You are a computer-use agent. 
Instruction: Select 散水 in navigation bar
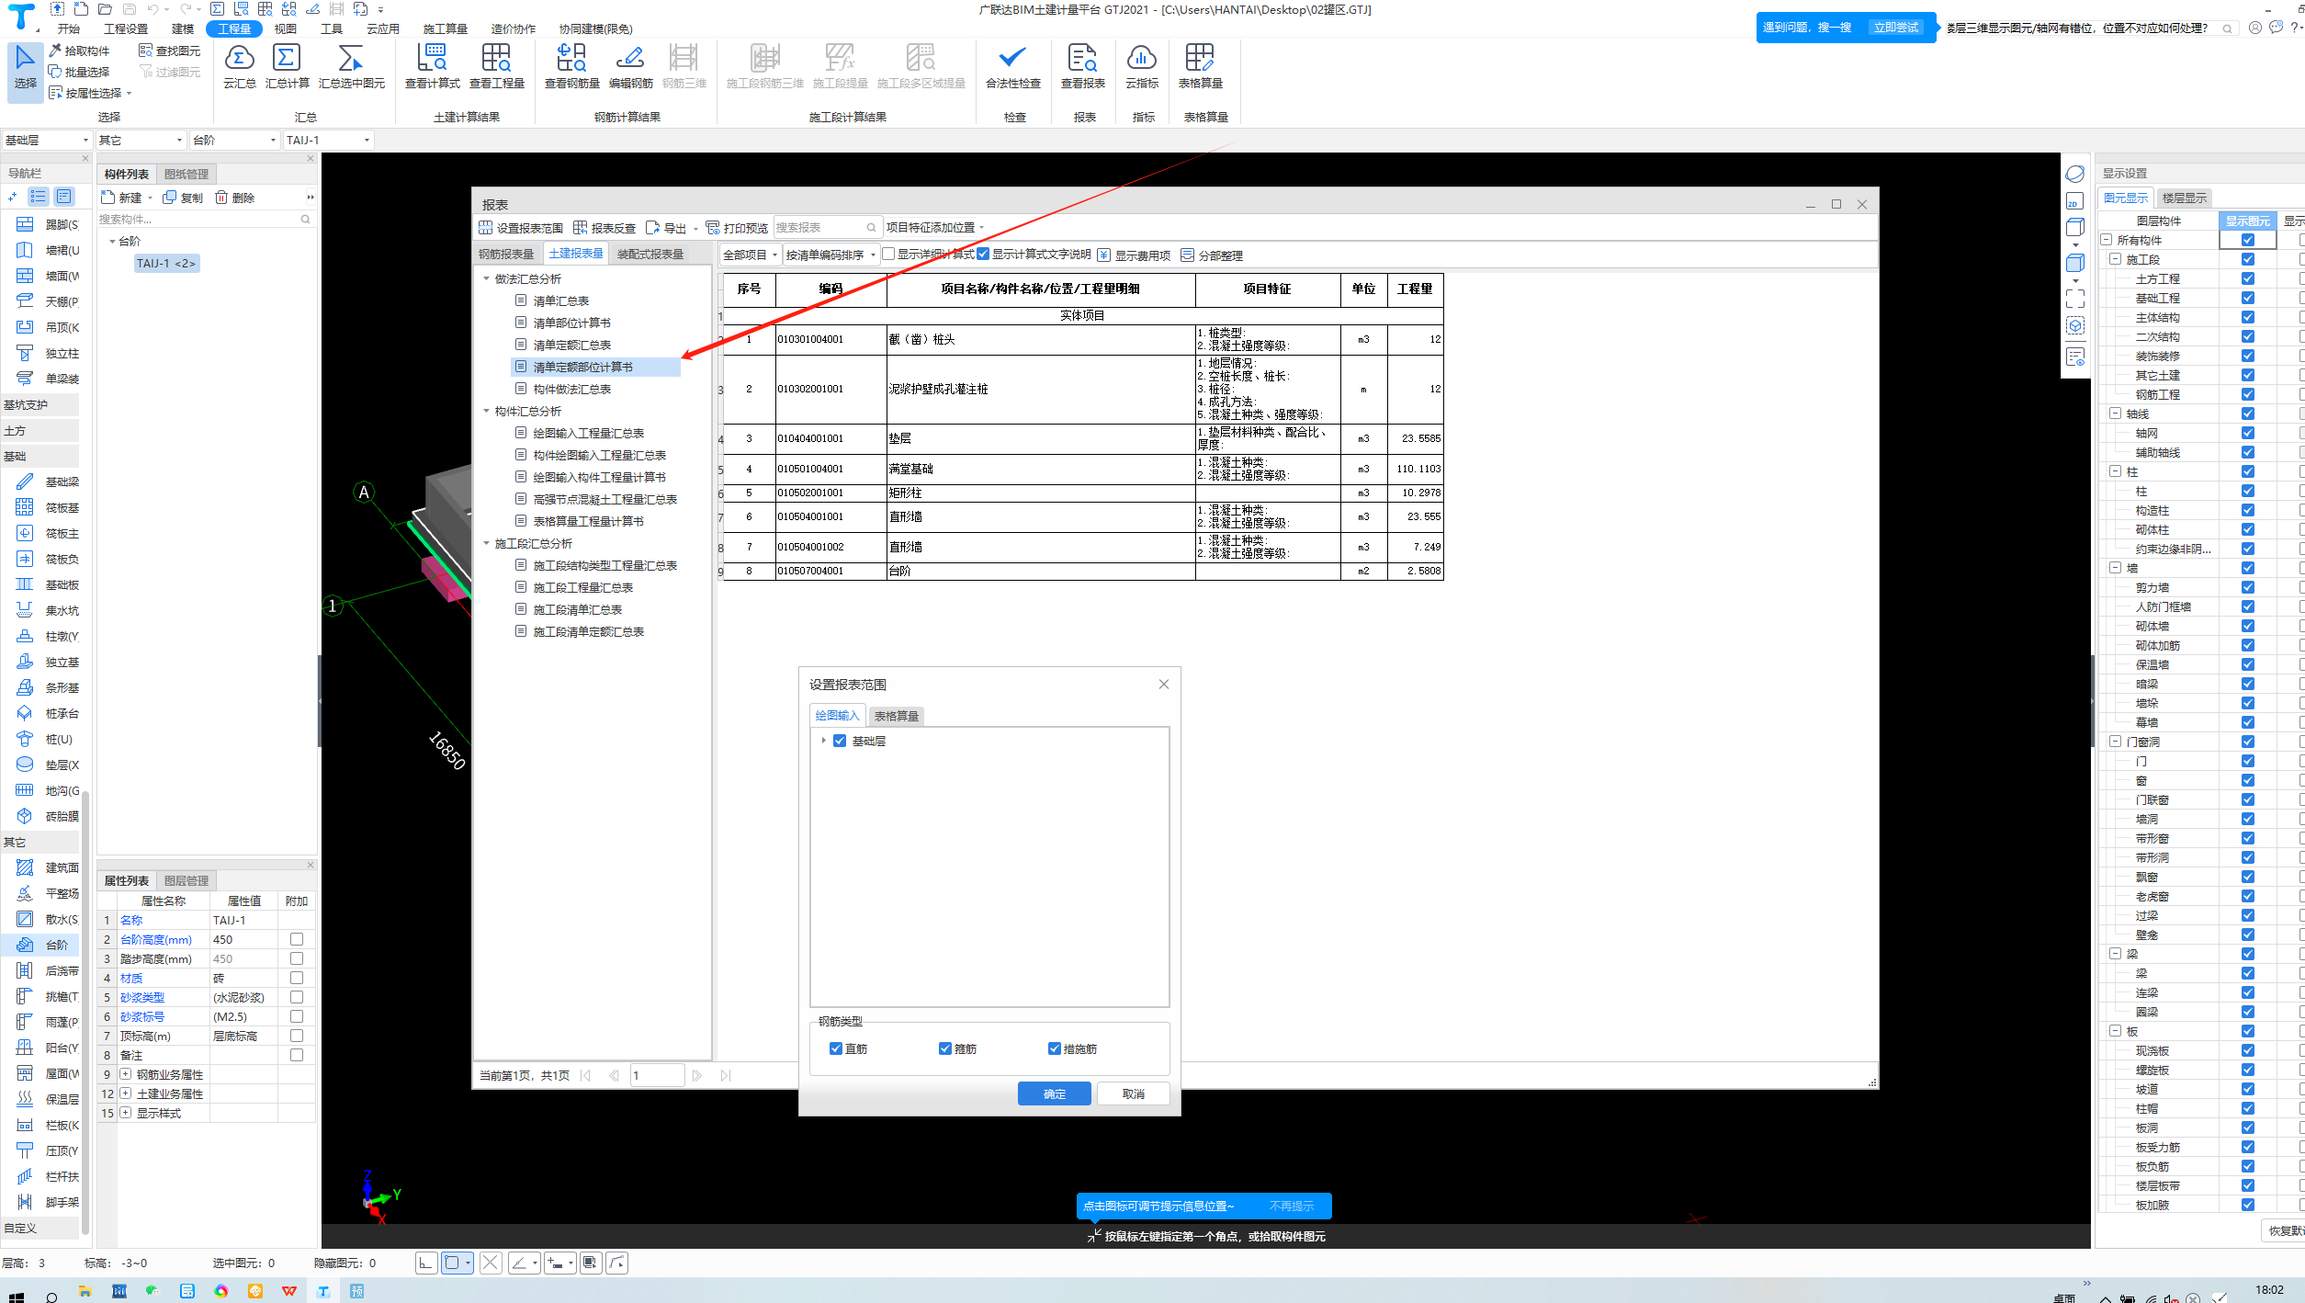pos(48,919)
